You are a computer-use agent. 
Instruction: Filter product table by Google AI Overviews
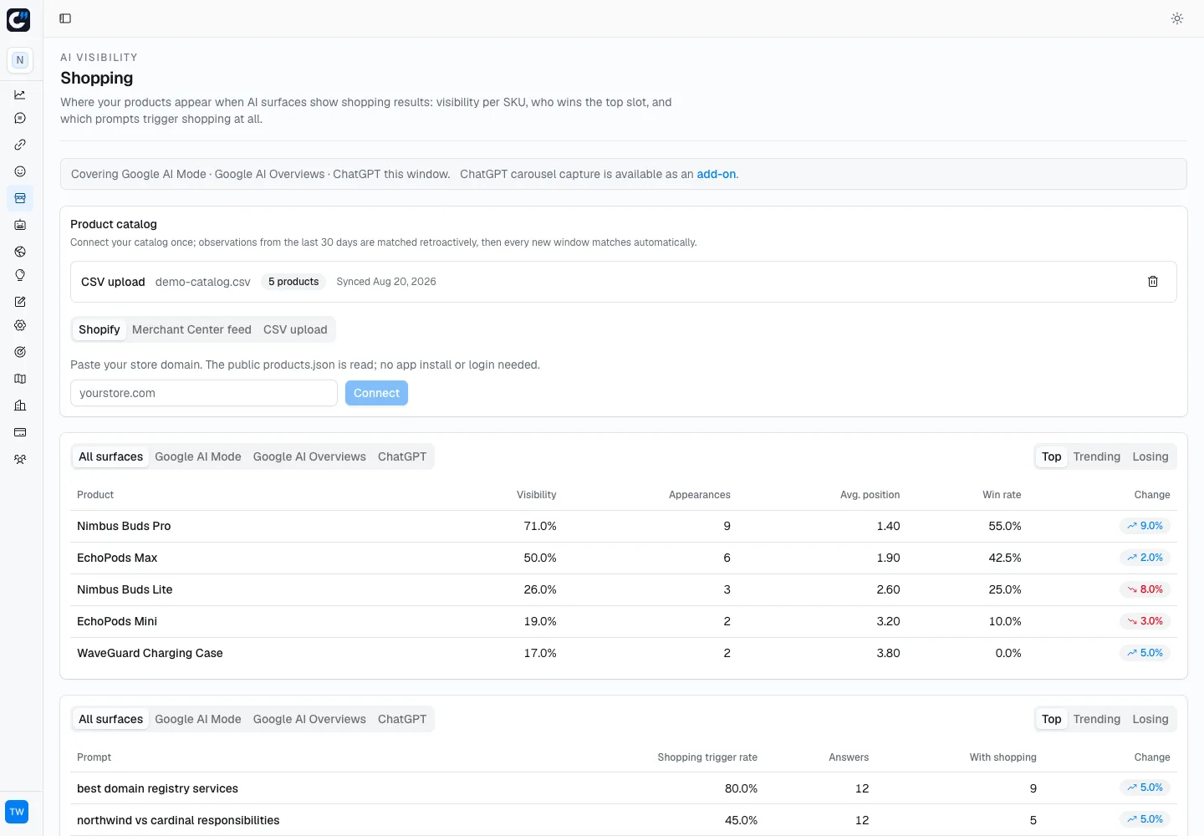tap(309, 456)
